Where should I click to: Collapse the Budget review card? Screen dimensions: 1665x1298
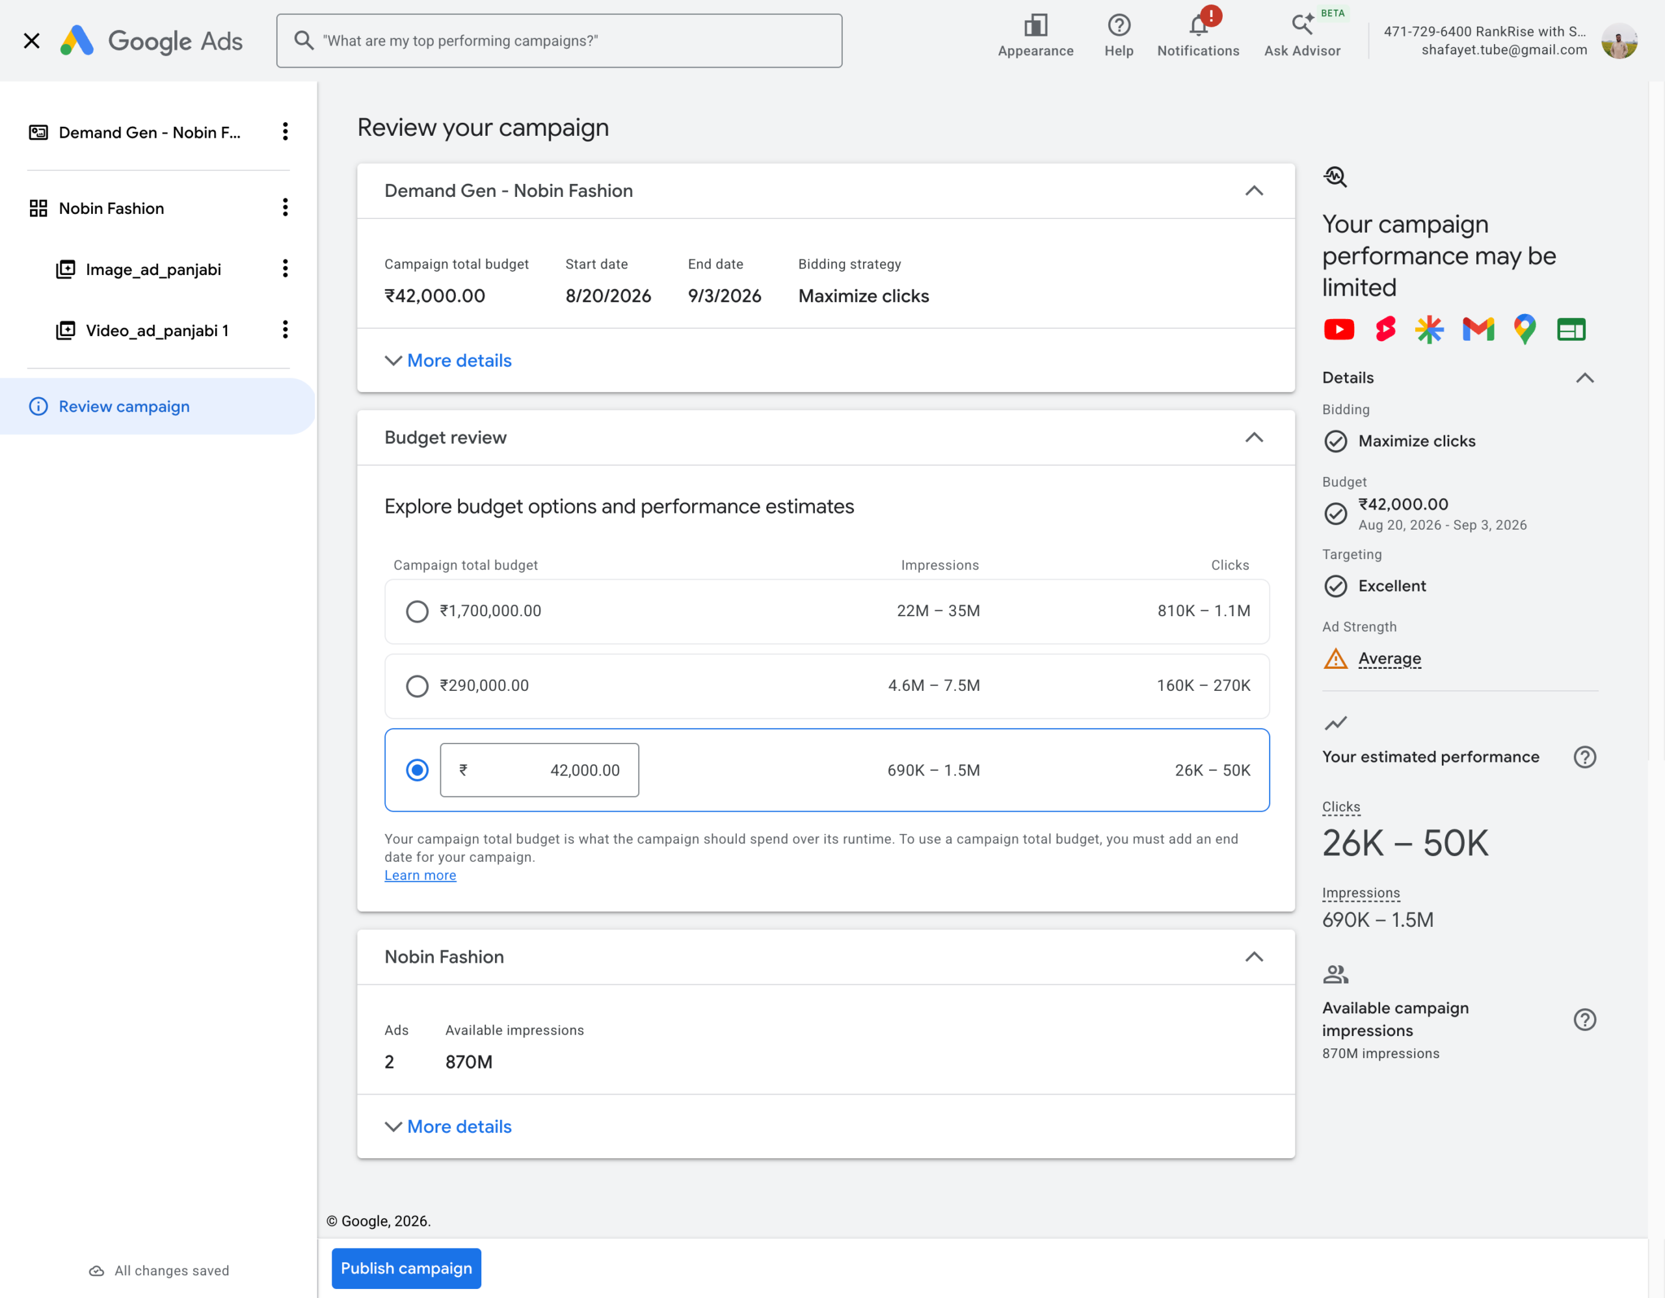(1254, 437)
